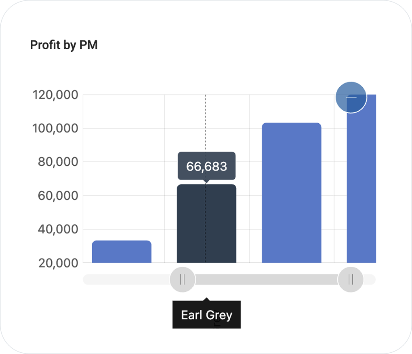Image resolution: width=412 pixels, height=354 pixels.
Task: Click the 80,000 y-axis label
Action: 58,162
